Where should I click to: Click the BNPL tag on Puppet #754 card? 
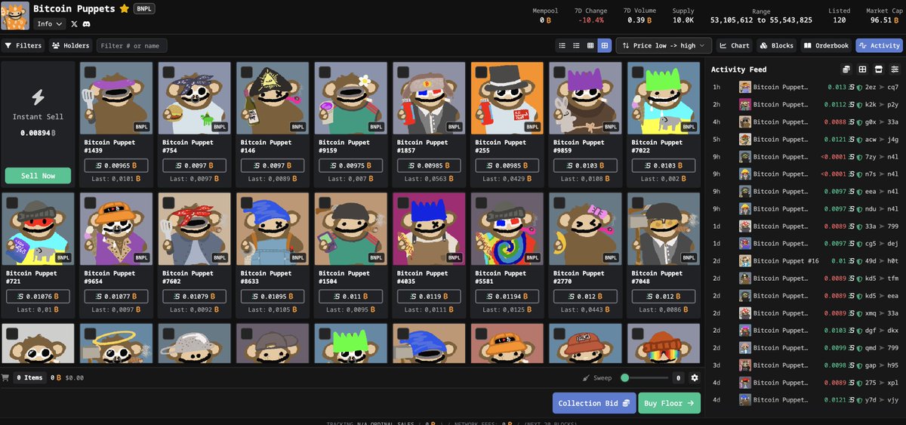tap(220, 127)
